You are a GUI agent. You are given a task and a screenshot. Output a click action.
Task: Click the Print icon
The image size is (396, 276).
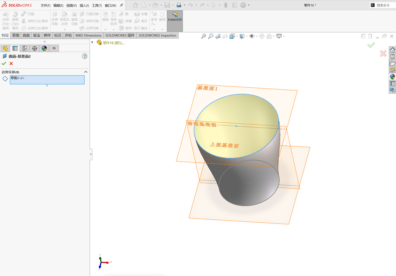(x=179, y=5)
